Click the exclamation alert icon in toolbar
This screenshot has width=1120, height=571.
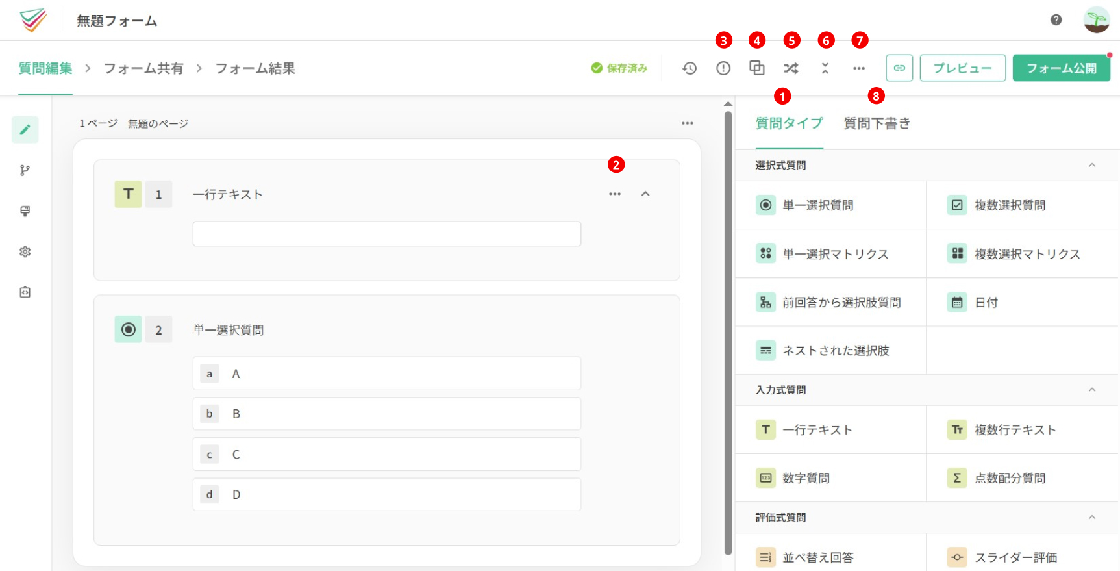coord(723,68)
